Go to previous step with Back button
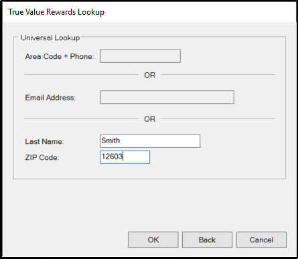The image size is (298, 259). pyautogui.click(x=207, y=240)
